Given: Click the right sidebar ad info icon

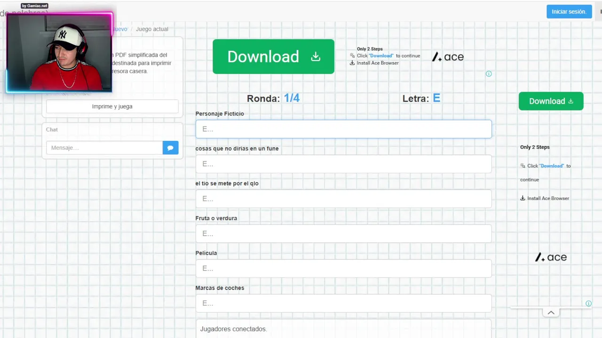Looking at the screenshot, I should 588,303.
